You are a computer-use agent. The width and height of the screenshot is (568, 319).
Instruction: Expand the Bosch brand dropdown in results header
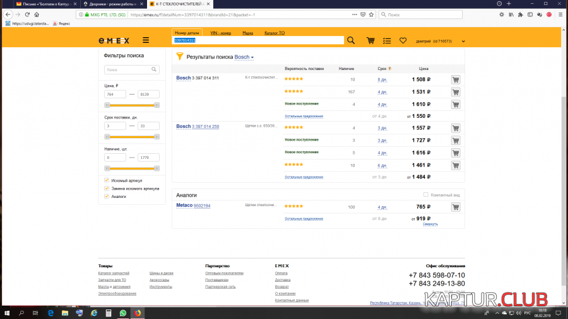244,57
